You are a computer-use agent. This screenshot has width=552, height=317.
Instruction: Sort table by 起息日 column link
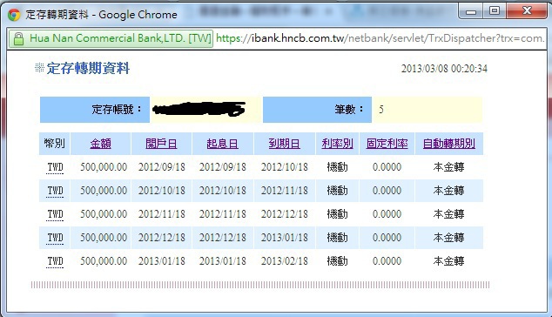(x=223, y=144)
